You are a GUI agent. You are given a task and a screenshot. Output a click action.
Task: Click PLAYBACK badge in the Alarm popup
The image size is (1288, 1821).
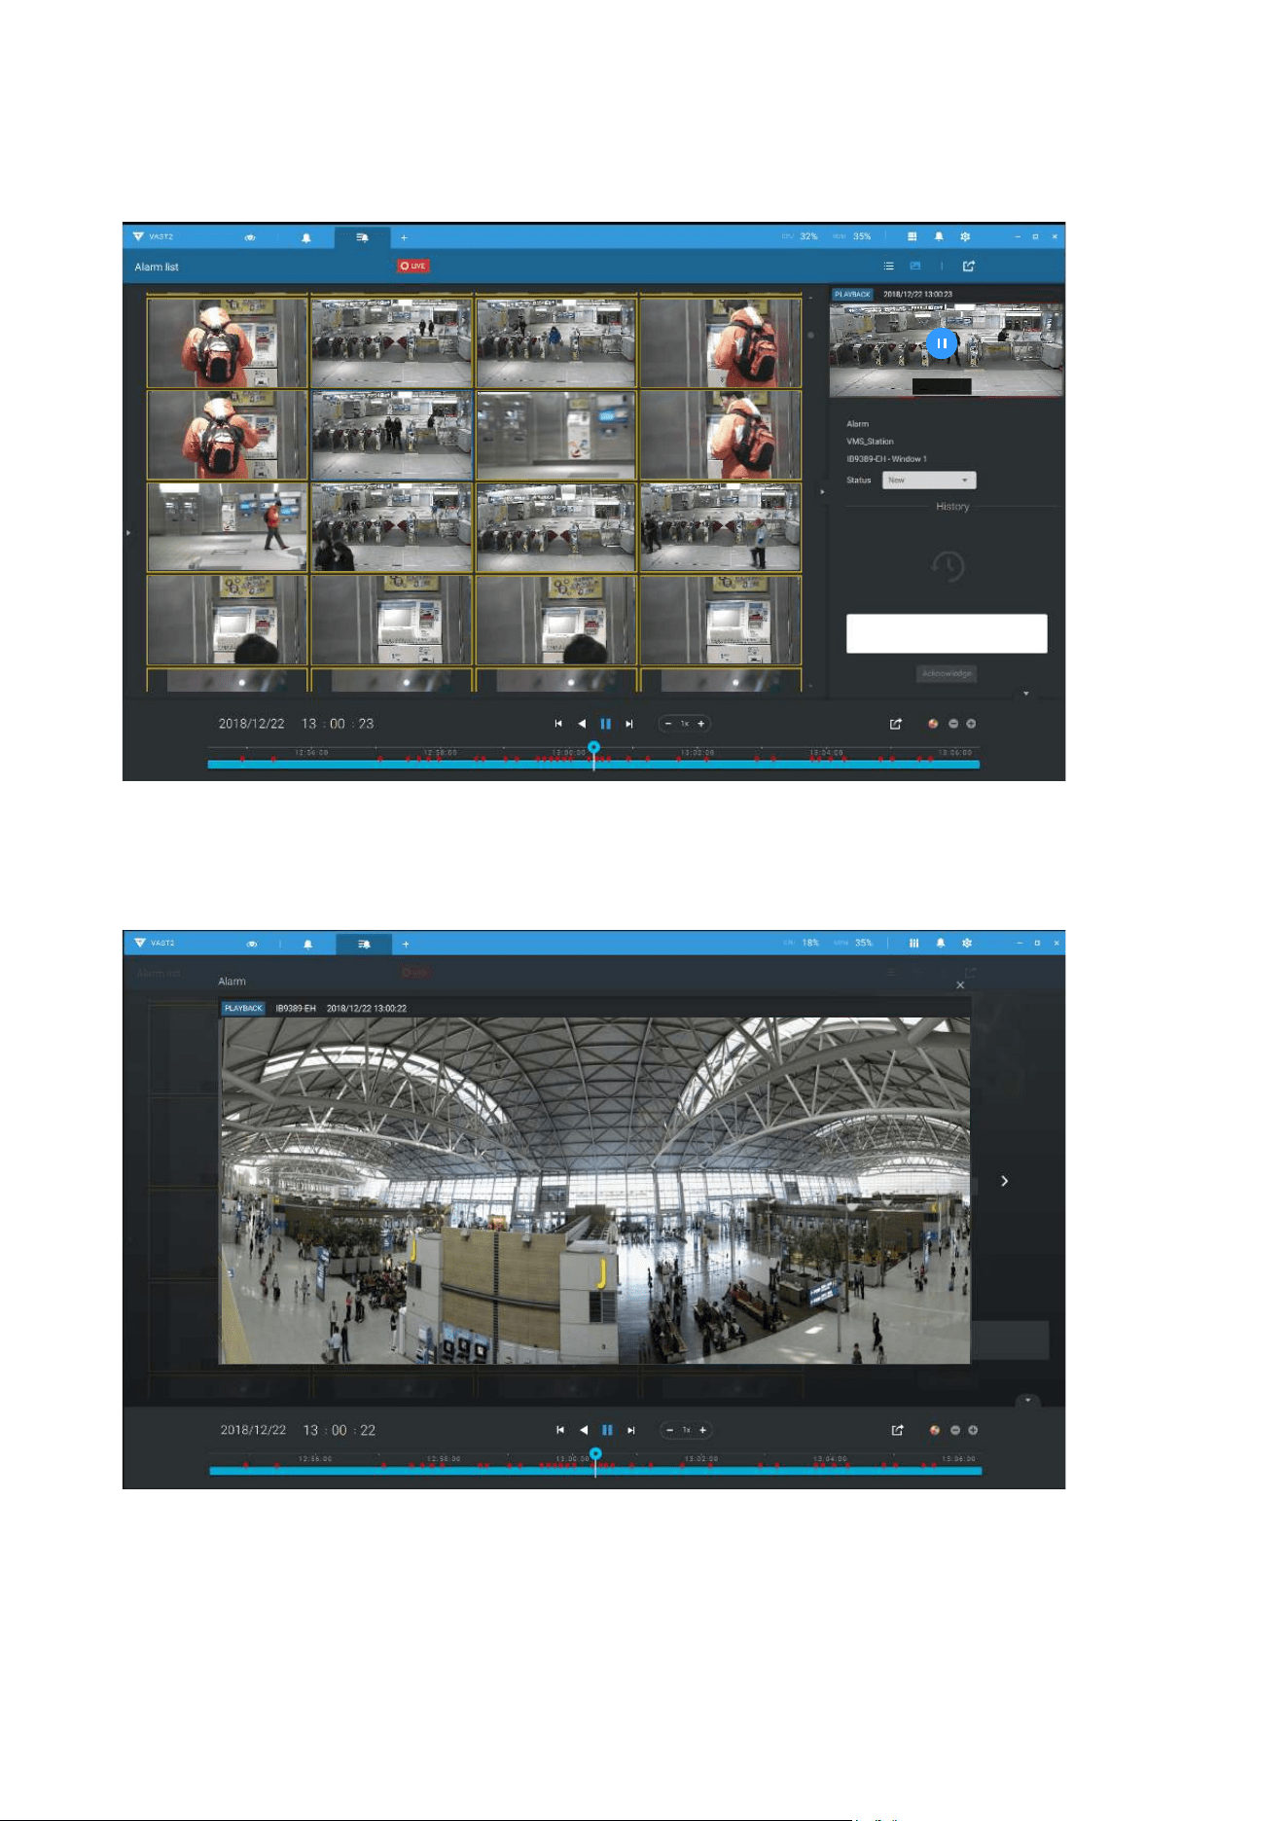[x=243, y=1009]
